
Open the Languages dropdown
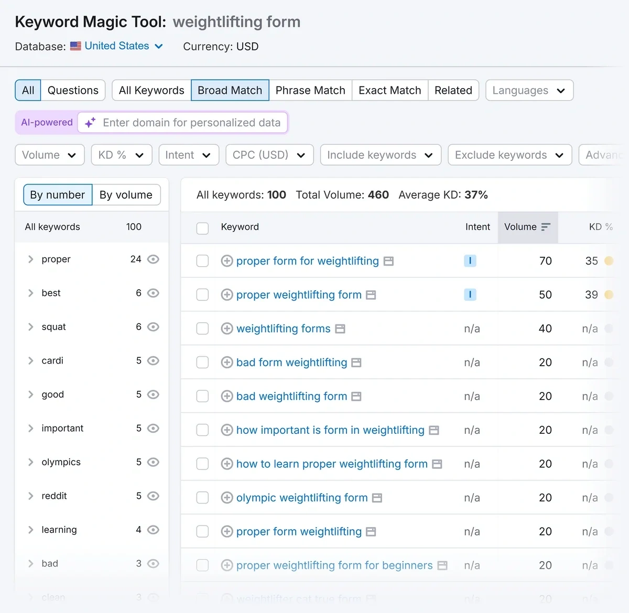click(x=529, y=90)
